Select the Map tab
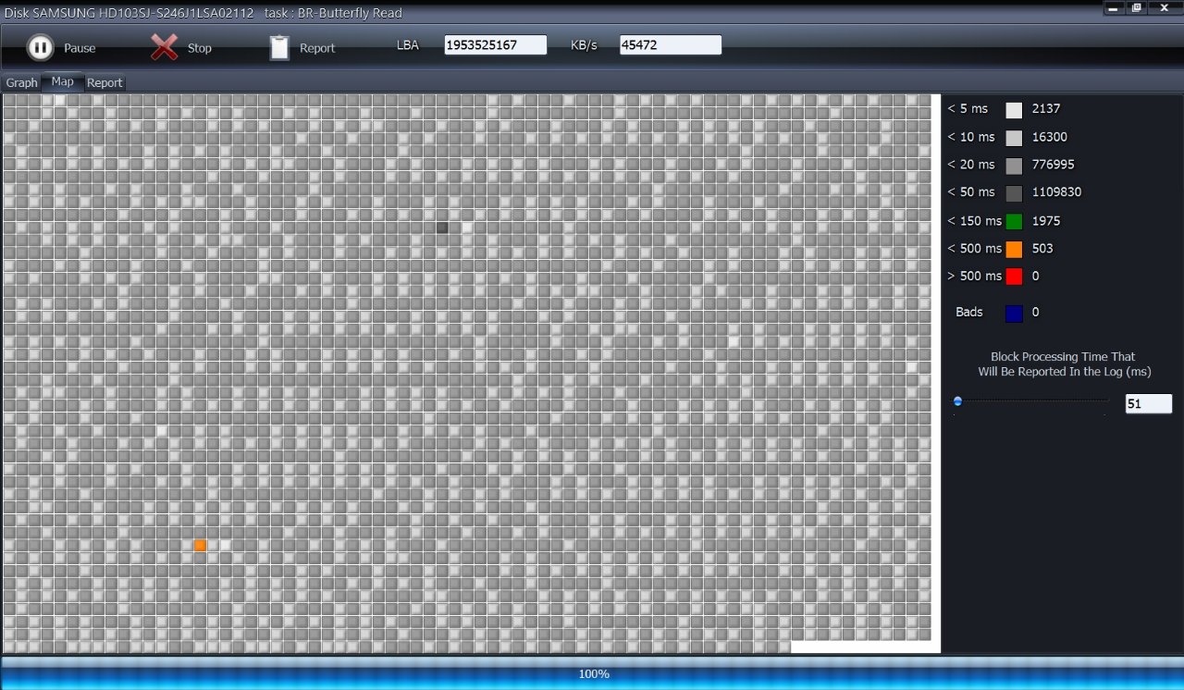The image size is (1184, 690). [x=63, y=81]
